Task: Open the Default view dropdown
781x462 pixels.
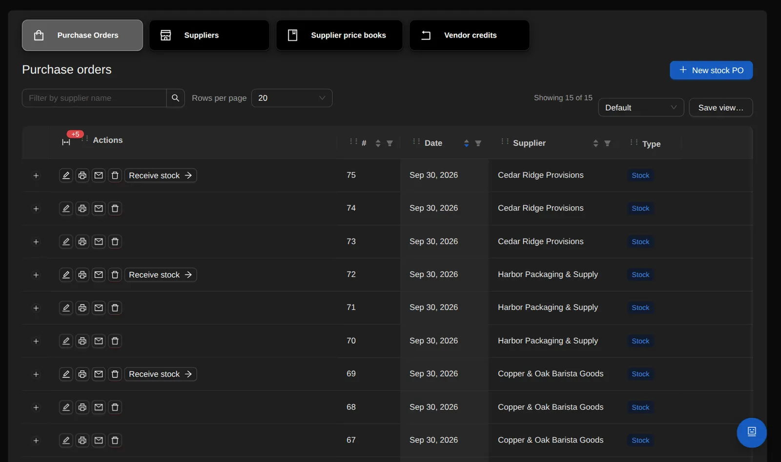Action: 641,108
